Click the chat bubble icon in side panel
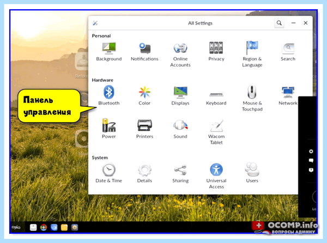 (311, 161)
